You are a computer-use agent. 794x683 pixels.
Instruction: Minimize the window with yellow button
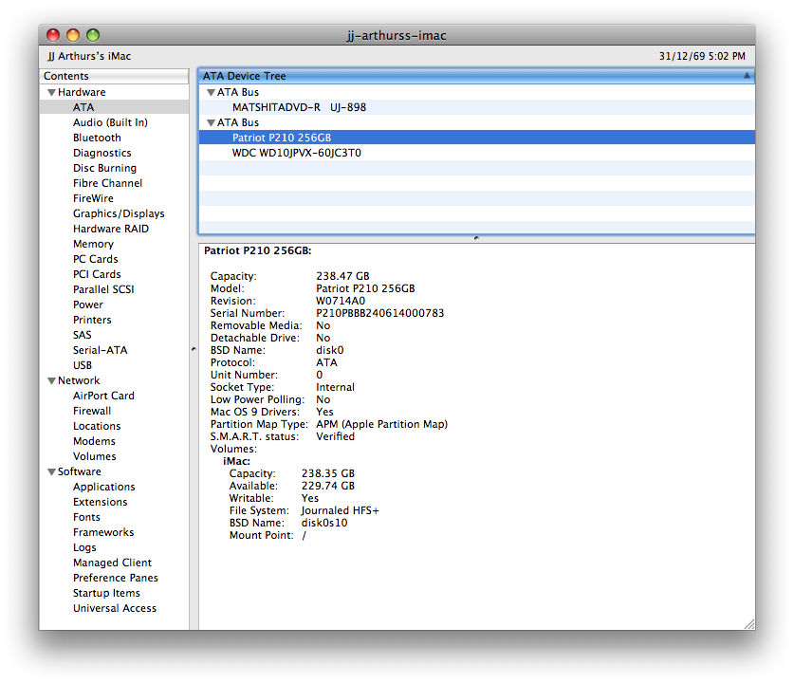click(x=73, y=35)
